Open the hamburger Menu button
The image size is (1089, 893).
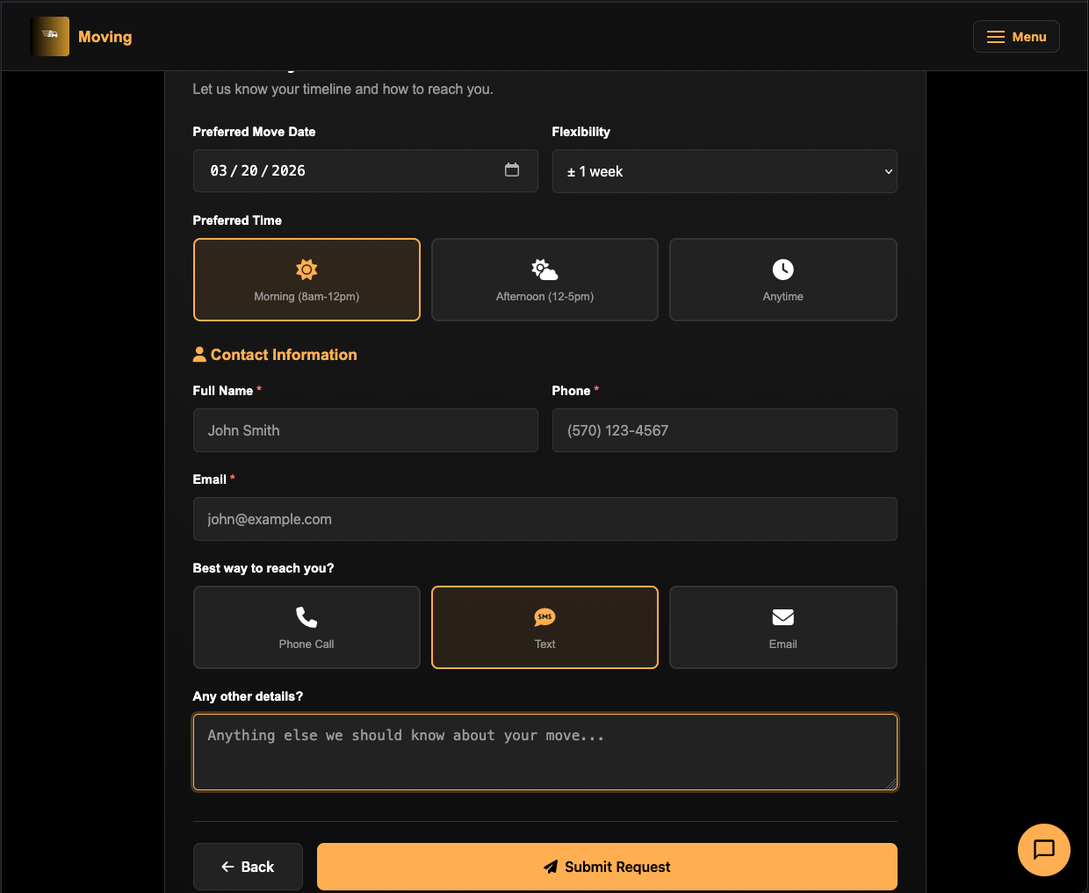(x=1016, y=37)
